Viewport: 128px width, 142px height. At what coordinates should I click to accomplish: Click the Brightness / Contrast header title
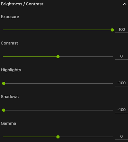22,4
